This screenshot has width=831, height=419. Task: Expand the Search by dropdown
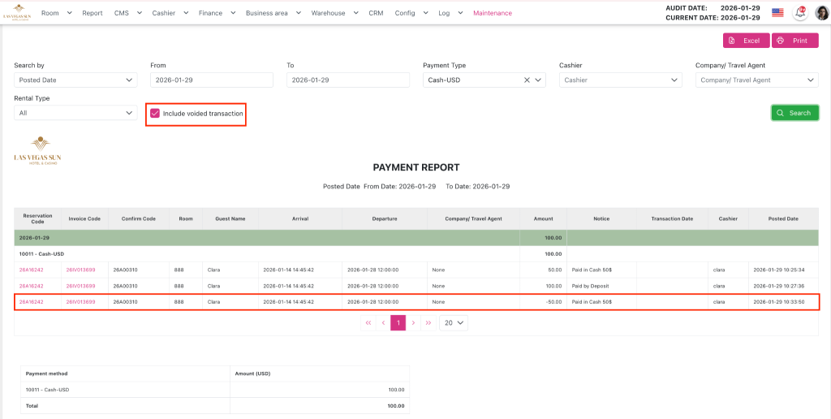(75, 80)
